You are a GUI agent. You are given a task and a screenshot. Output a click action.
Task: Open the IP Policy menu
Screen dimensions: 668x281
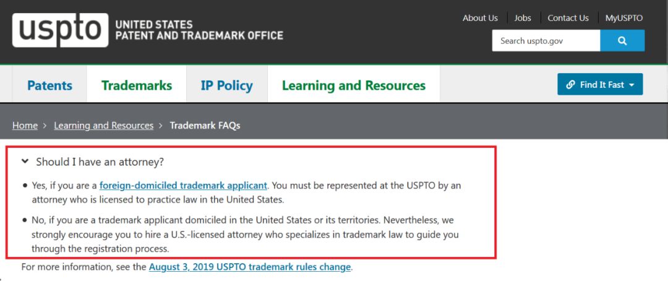click(x=226, y=85)
